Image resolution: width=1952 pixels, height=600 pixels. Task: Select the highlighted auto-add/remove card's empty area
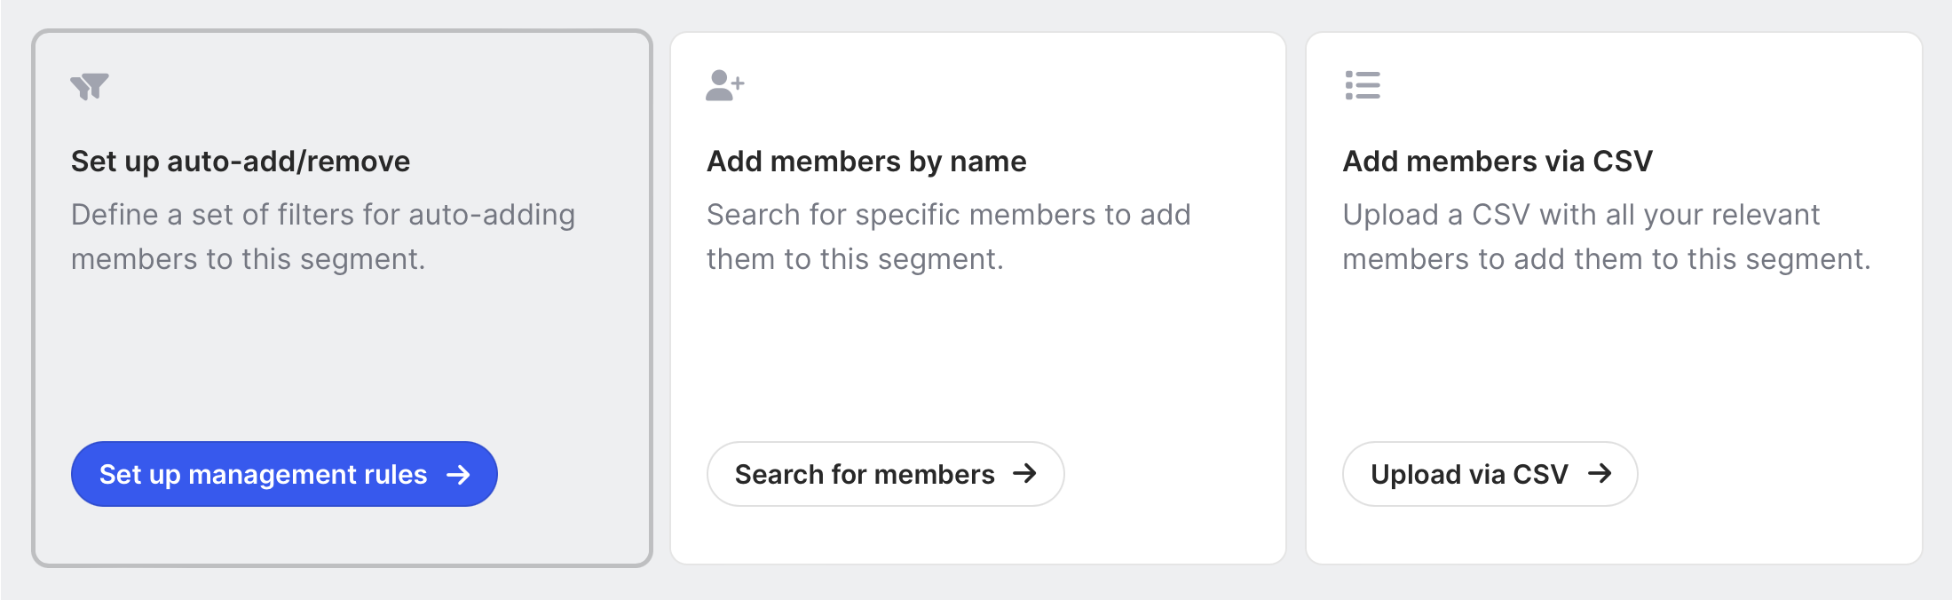tap(342, 355)
